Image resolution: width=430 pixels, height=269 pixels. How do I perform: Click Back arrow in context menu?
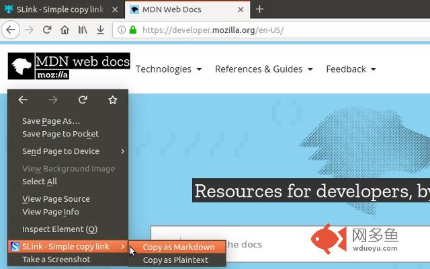23,100
